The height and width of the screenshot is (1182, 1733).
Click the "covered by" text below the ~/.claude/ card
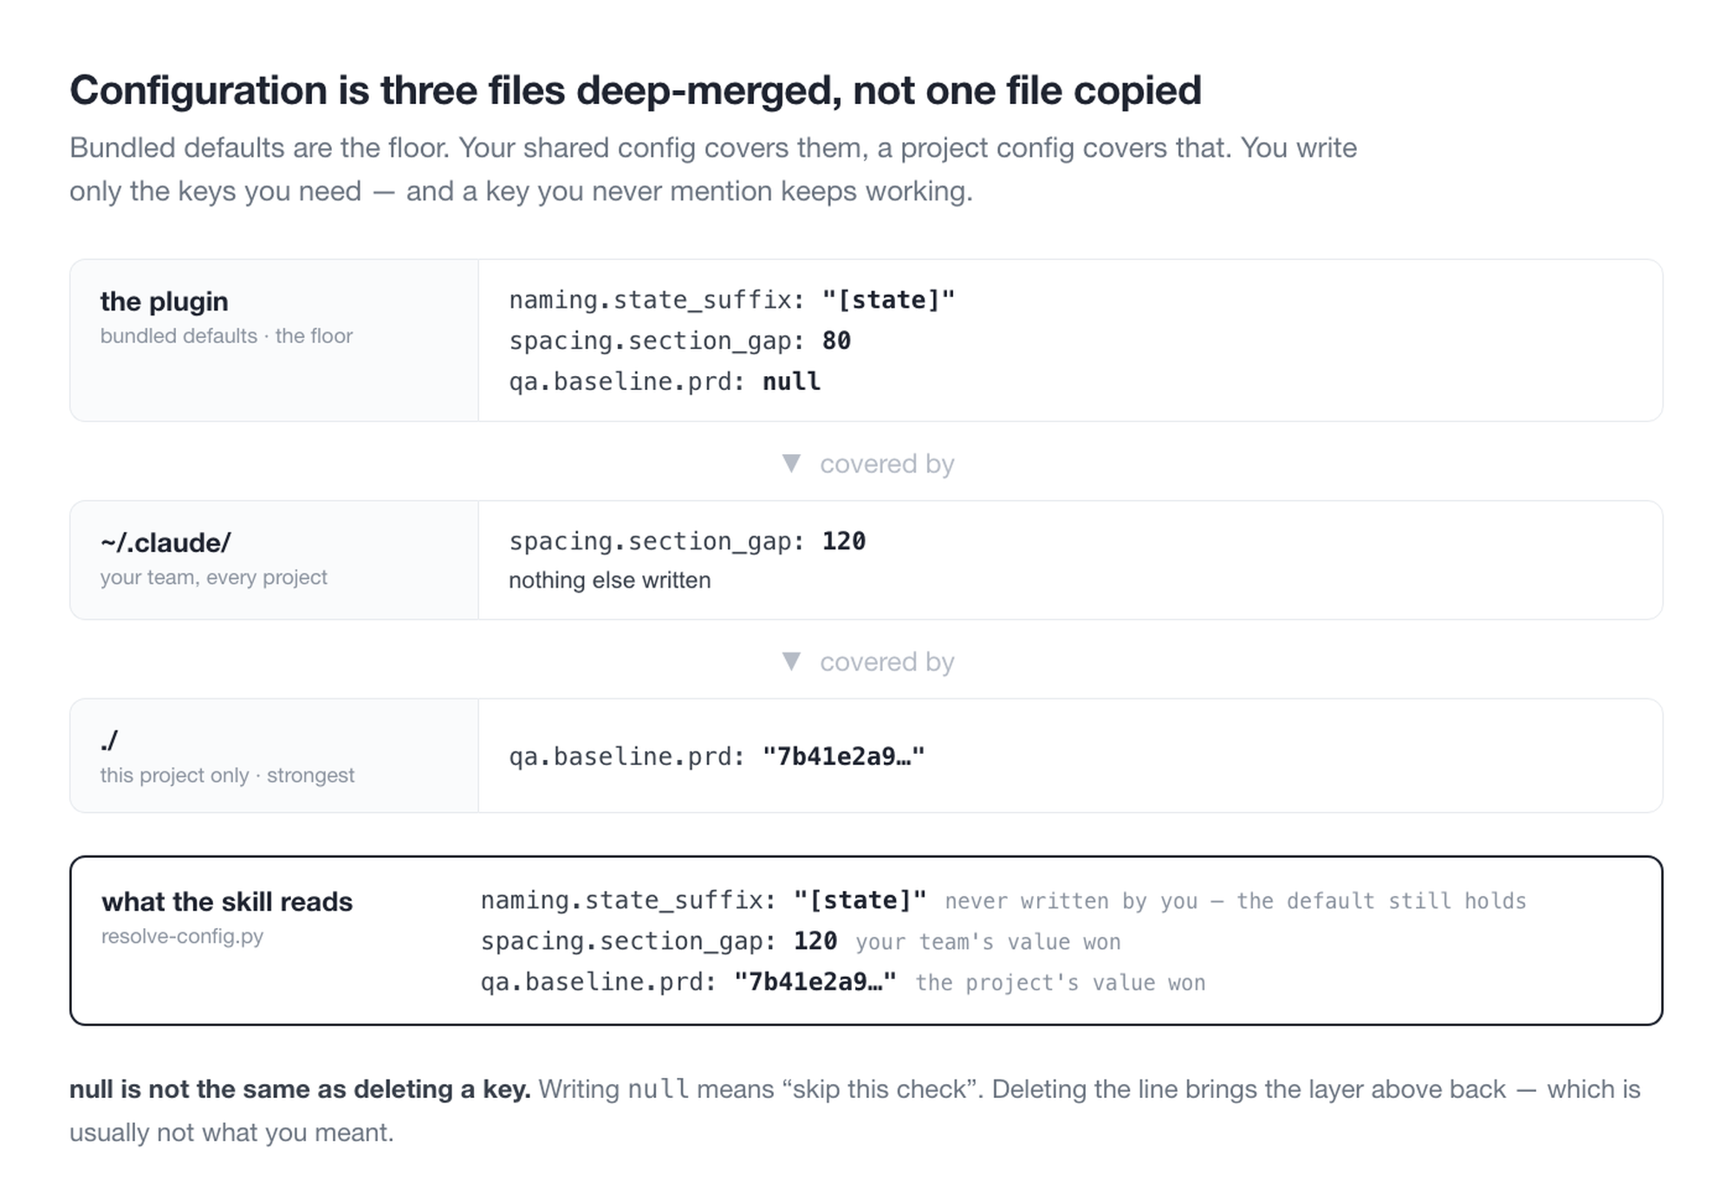[887, 662]
